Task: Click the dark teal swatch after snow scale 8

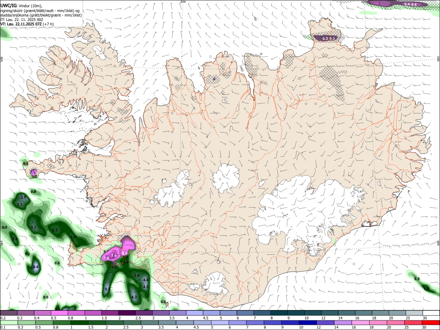Action: (279, 313)
